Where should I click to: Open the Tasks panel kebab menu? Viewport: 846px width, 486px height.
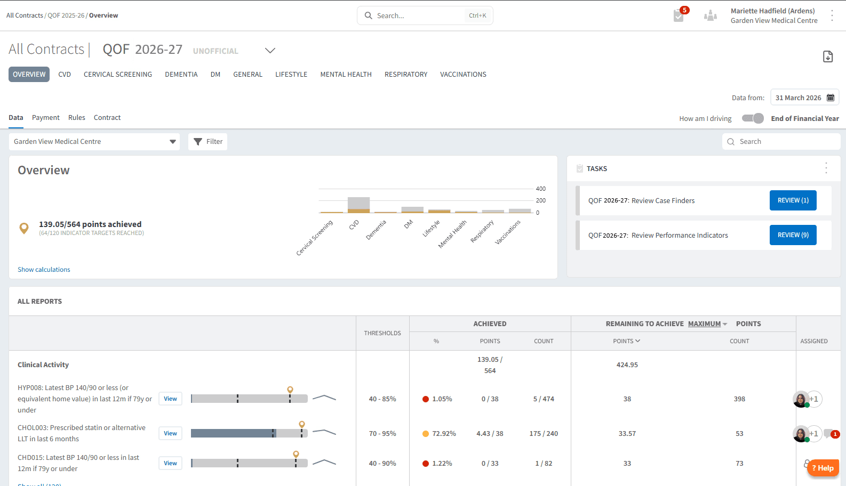pos(826,168)
